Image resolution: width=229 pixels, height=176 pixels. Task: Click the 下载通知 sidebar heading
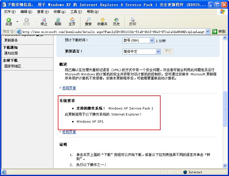[10, 48]
